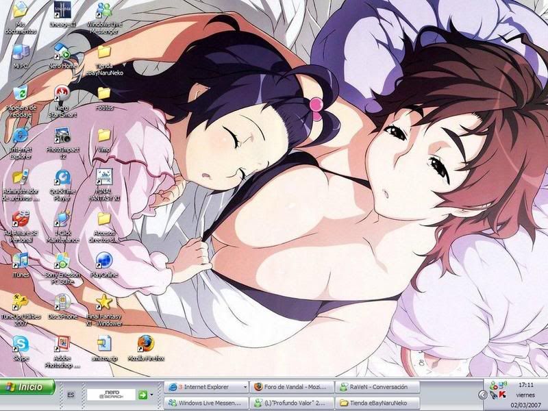Select the PlayOnline desktop icon
The image size is (548, 411).
pyautogui.click(x=104, y=266)
